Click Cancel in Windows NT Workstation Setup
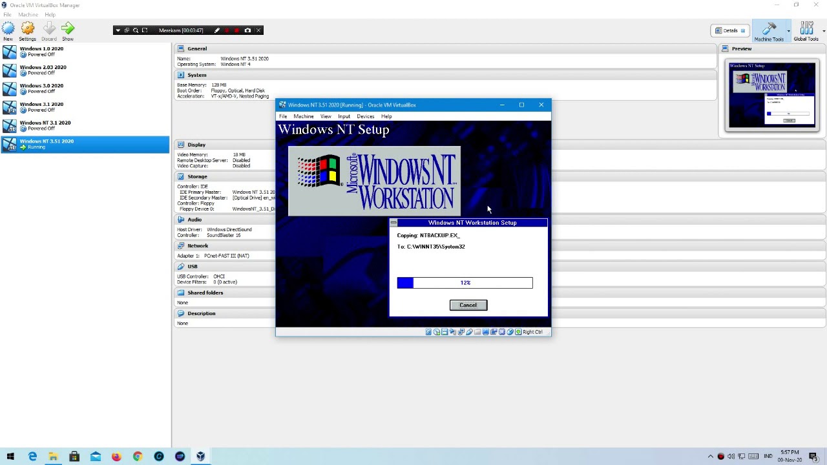Screen dimensions: 827x465 click(x=468, y=305)
